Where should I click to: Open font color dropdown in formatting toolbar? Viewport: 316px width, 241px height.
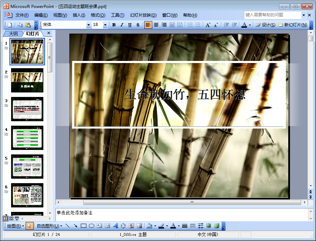click(250, 25)
